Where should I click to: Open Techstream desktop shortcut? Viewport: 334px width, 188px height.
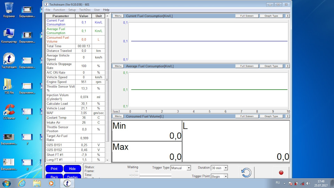[9, 61]
